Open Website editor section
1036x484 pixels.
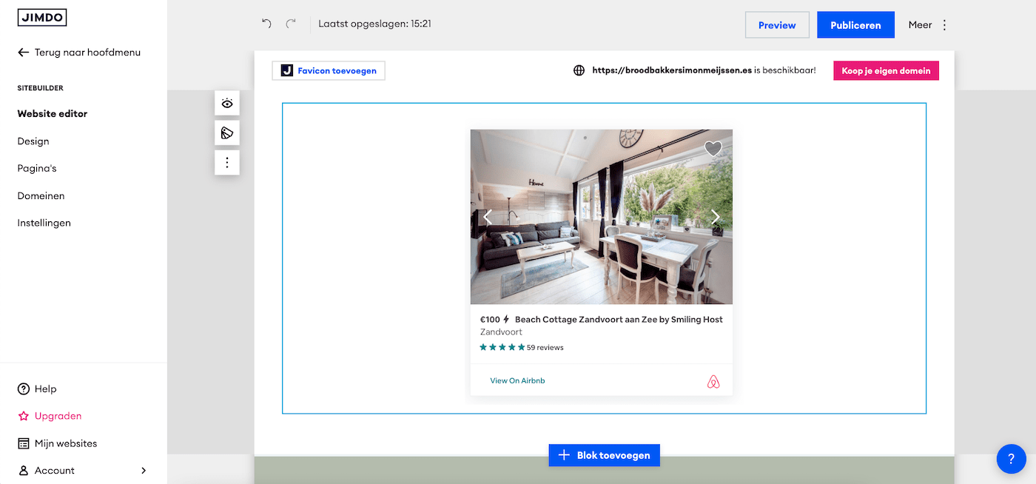[53, 114]
